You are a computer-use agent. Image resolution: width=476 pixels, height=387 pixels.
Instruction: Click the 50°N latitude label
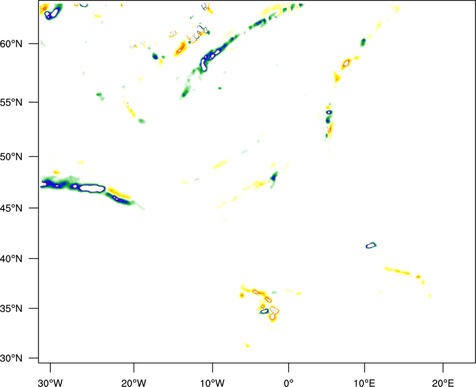click(11, 157)
